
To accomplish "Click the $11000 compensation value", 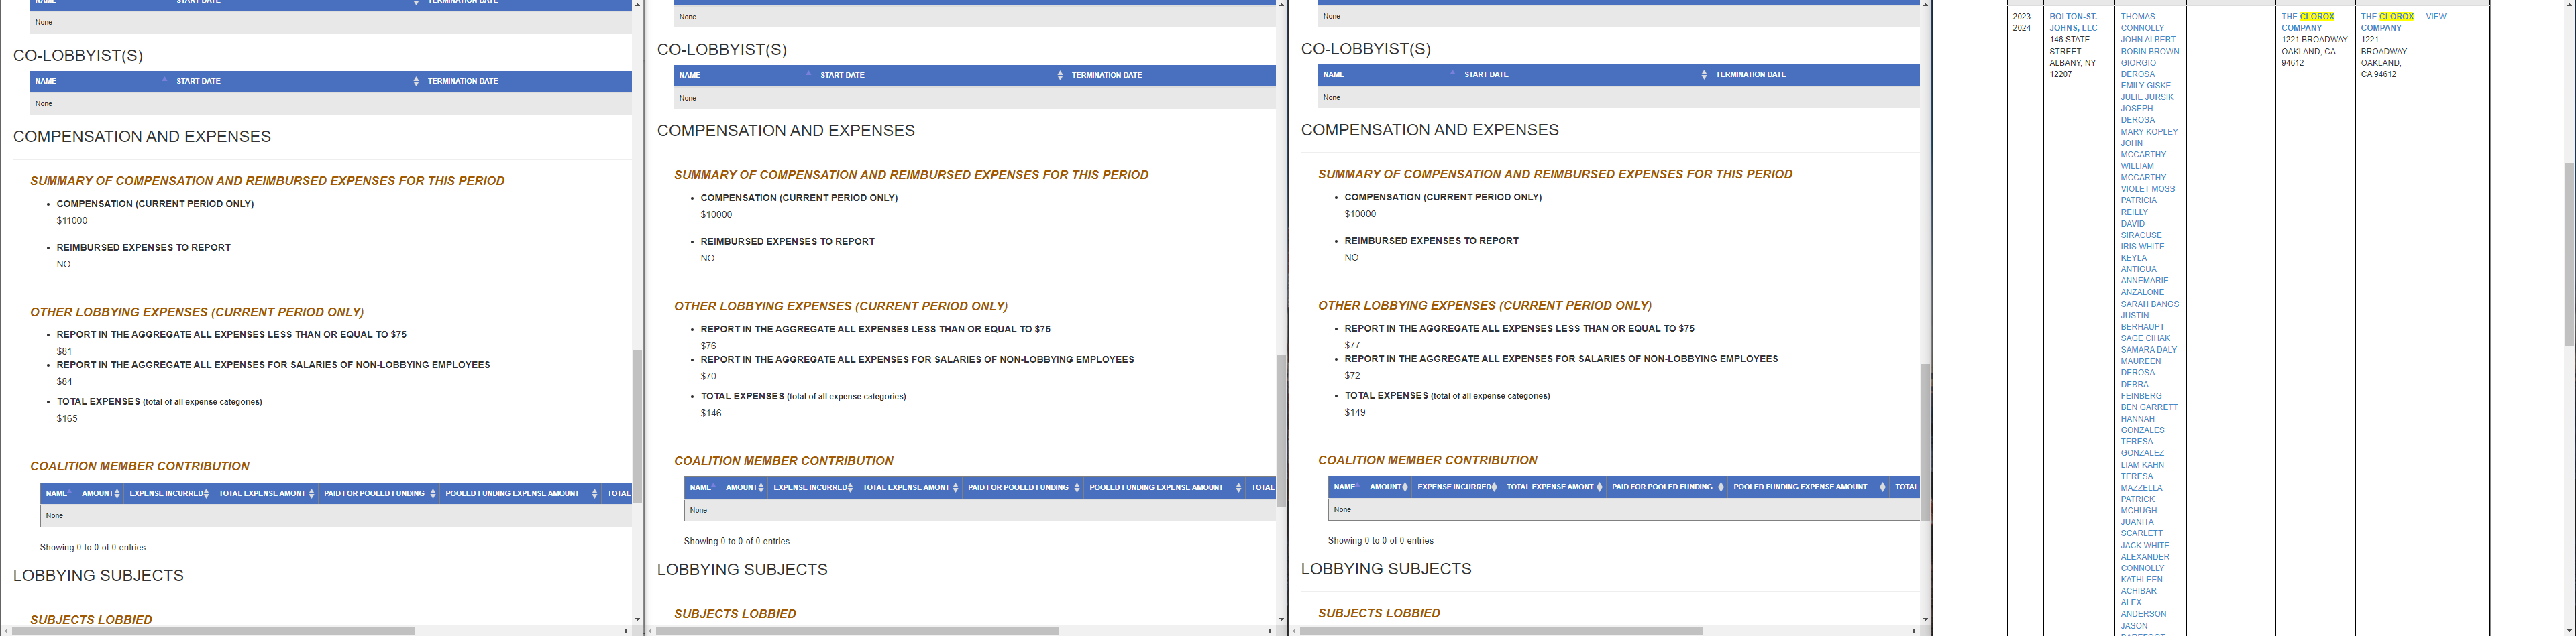I will tap(72, 220).
